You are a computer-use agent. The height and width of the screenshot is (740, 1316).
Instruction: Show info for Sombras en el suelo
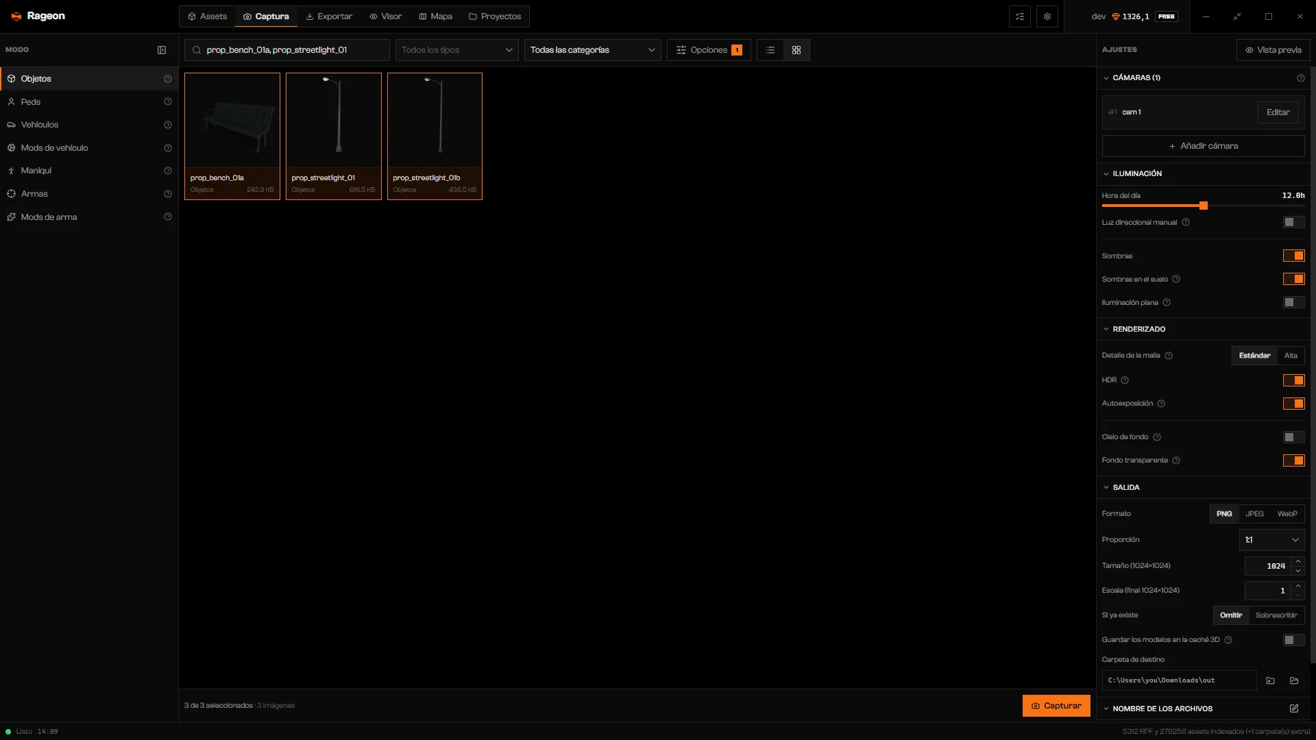1176,280
